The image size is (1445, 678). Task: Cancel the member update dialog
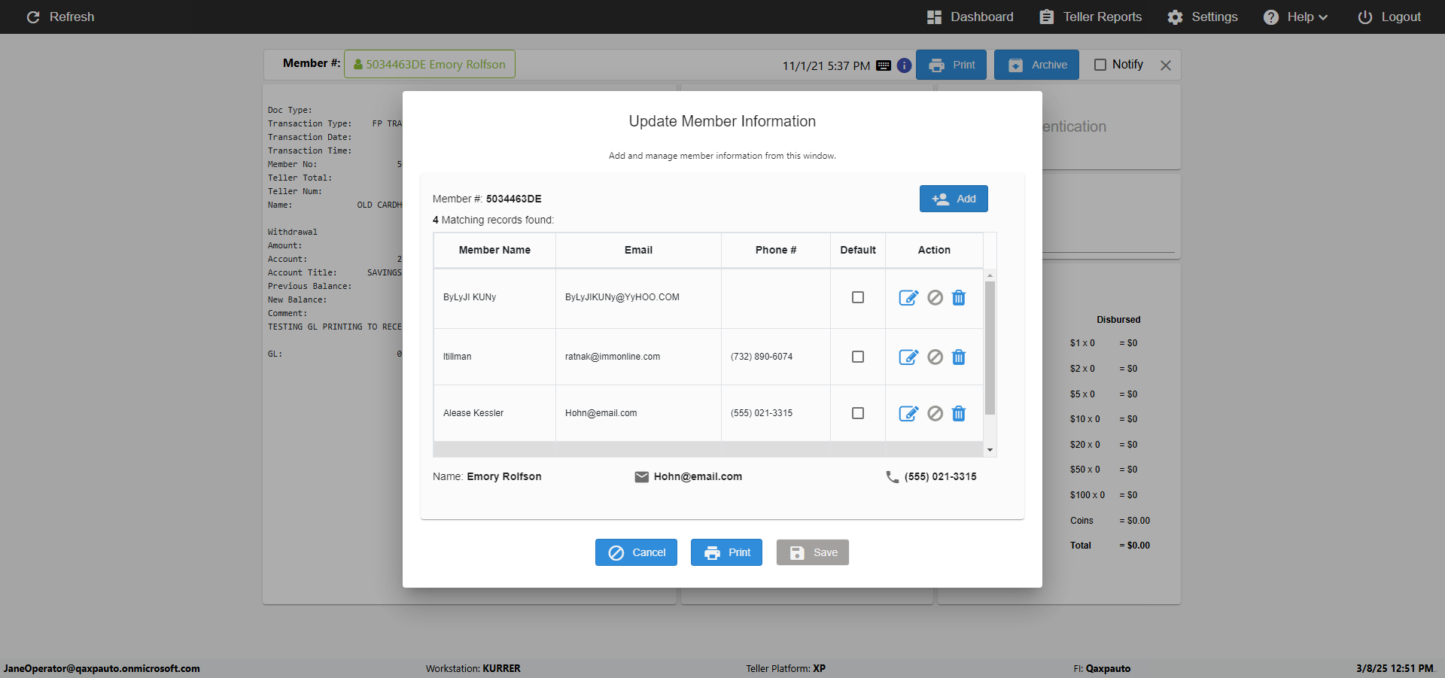tap(636, 552)
